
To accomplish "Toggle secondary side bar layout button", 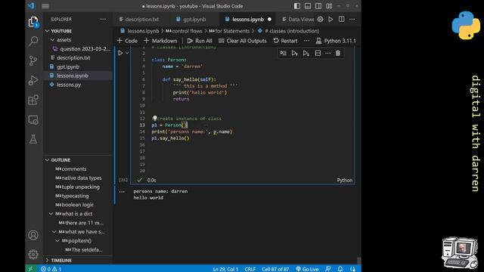I will (318, 6).
